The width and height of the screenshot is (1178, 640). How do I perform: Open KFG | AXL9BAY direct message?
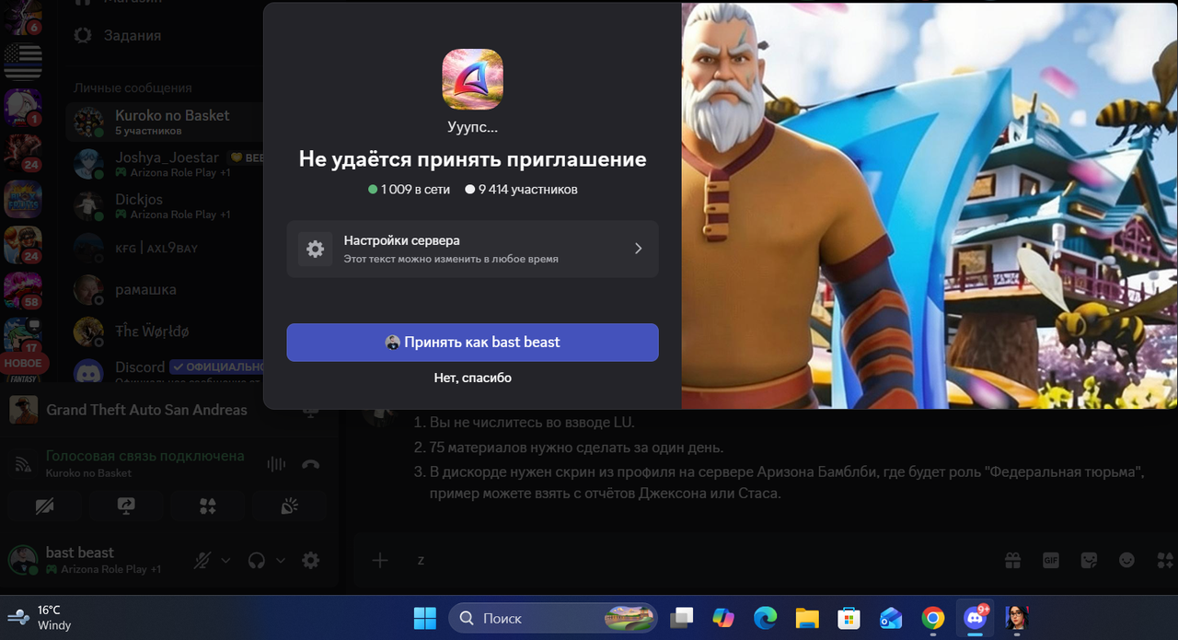pyautogui.click(x=166, y=248)
